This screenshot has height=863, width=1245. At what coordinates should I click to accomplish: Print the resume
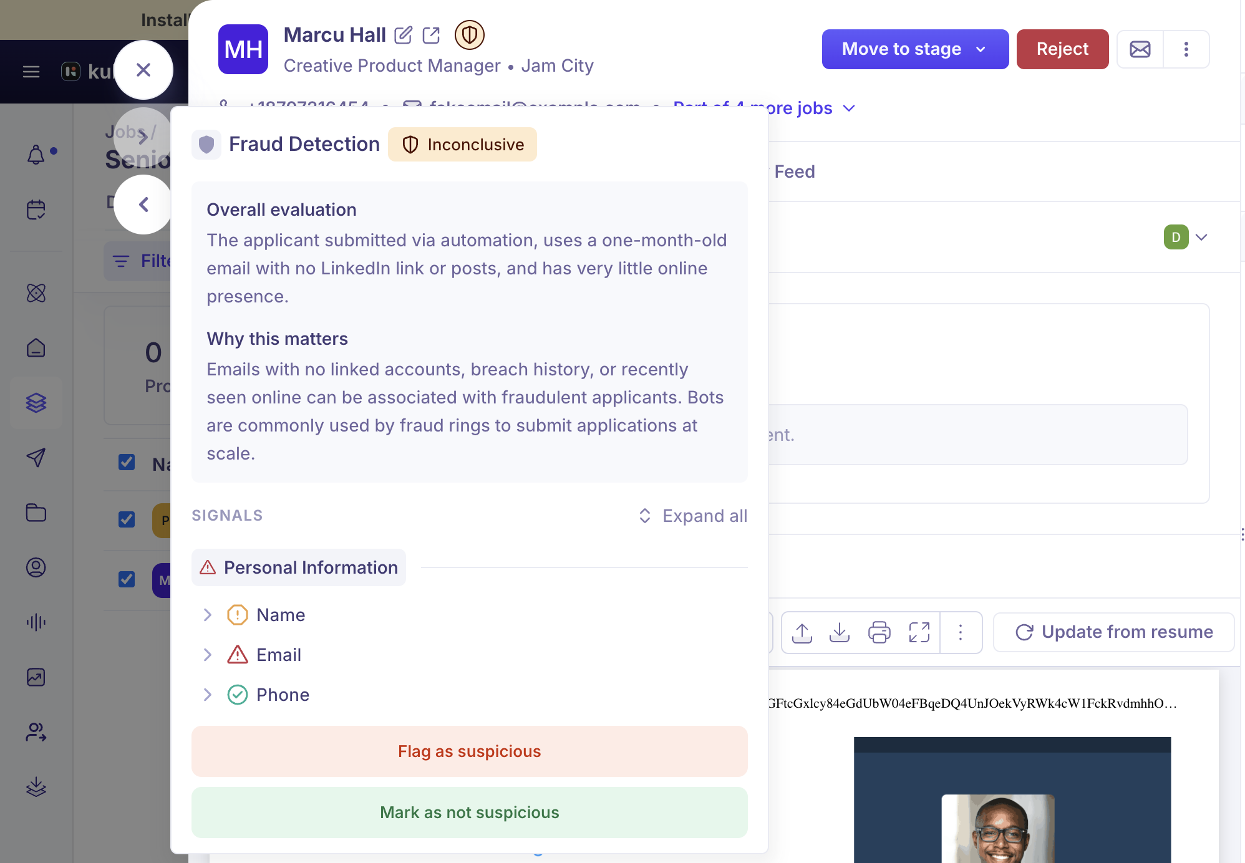(x=879, y=632)
